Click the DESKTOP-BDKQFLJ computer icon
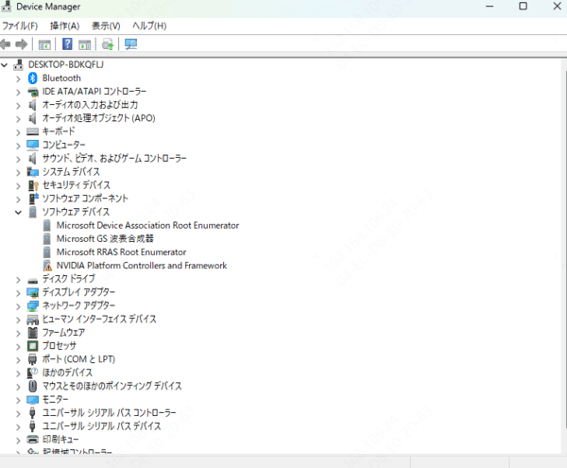This screenshot has width=567, height=468. pos(20,64)
